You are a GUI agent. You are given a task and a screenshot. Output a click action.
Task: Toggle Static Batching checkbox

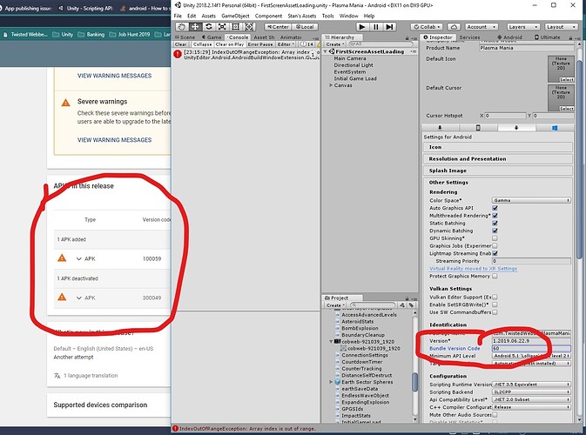click(x=495, y=223)
